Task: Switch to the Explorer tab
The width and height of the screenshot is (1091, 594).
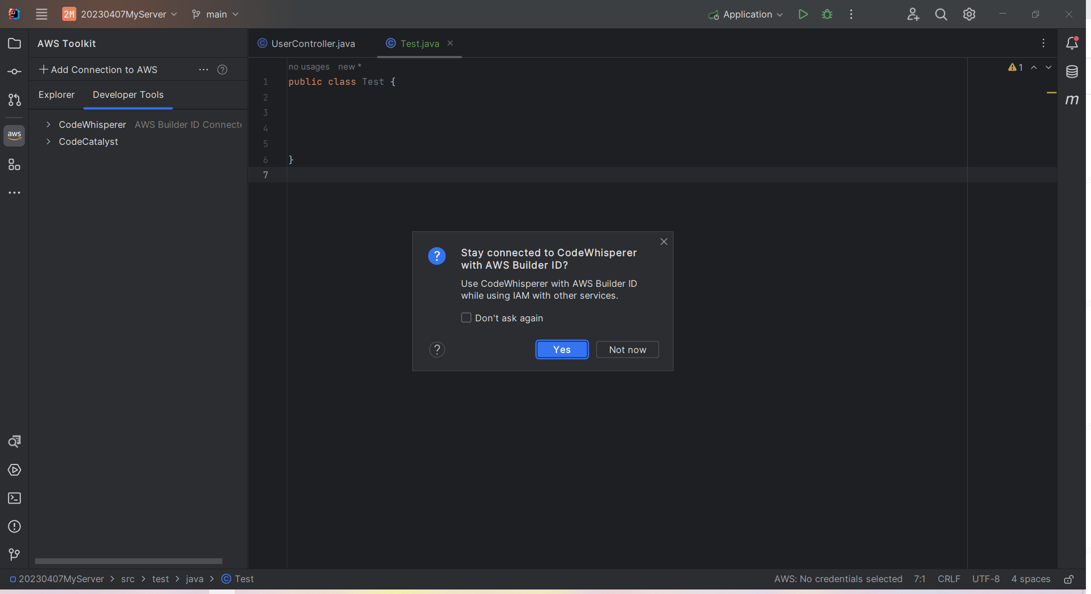Action: coord(57,94)
